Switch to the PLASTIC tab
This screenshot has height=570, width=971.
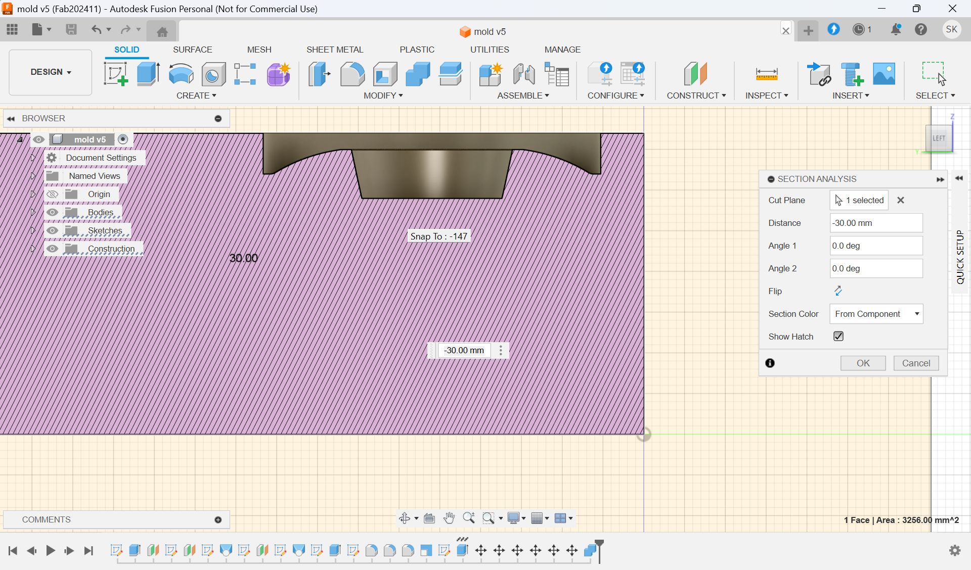(417, 50)
